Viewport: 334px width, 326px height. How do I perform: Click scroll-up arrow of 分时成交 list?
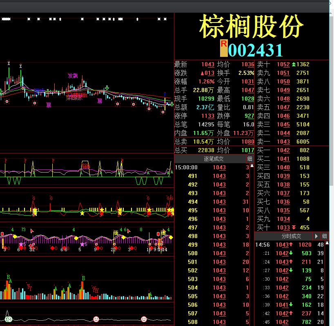327,243
